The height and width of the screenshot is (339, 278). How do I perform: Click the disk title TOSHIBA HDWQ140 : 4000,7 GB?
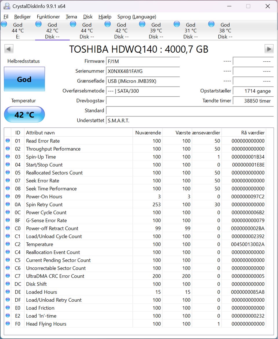click(139, 49)
